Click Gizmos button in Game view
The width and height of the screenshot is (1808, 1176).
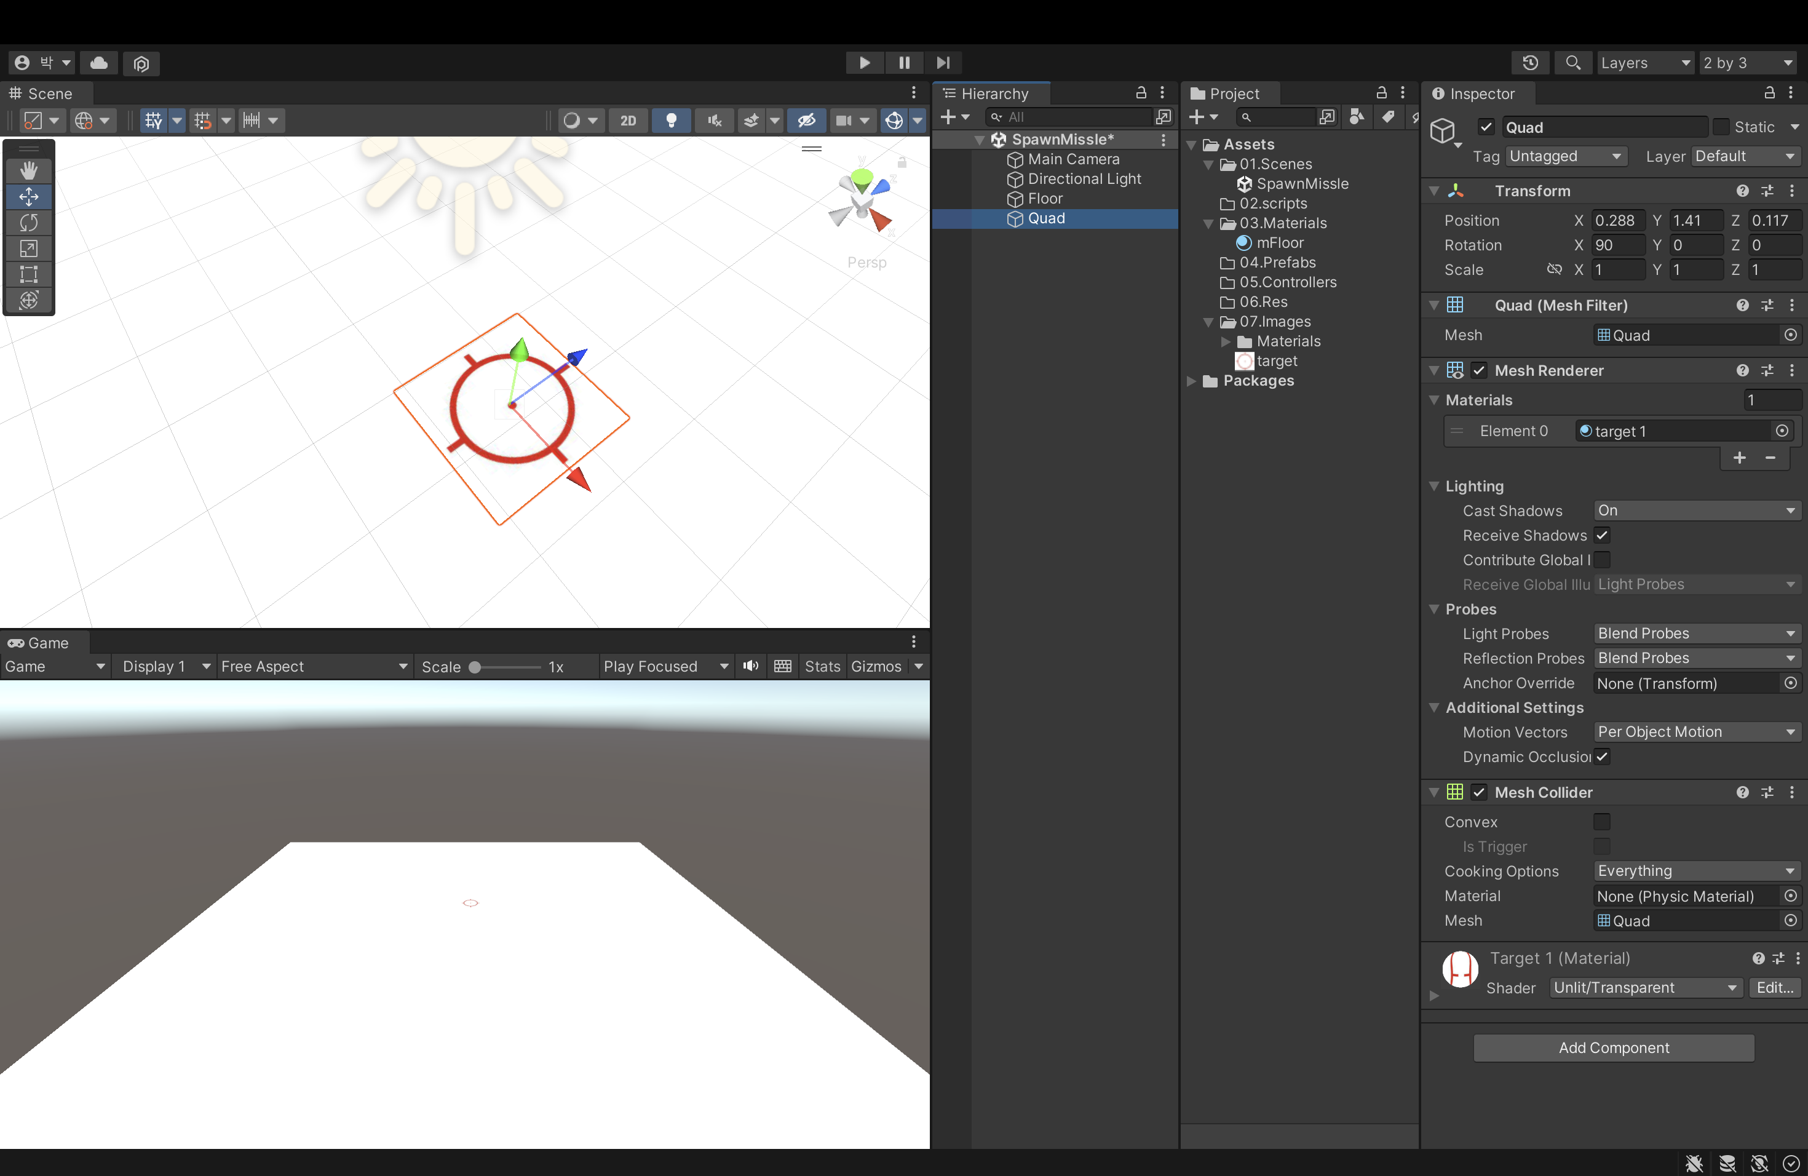pyautogui.click(x=876, y=666)
